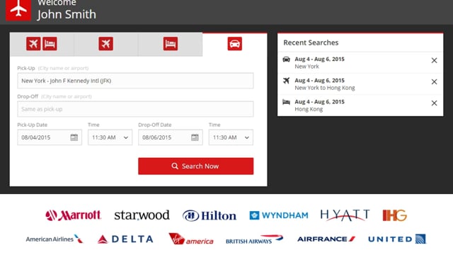Click the IHG logo
This screenshot has height=255, width=453.
pyautogui.click(x=395, y=215)
